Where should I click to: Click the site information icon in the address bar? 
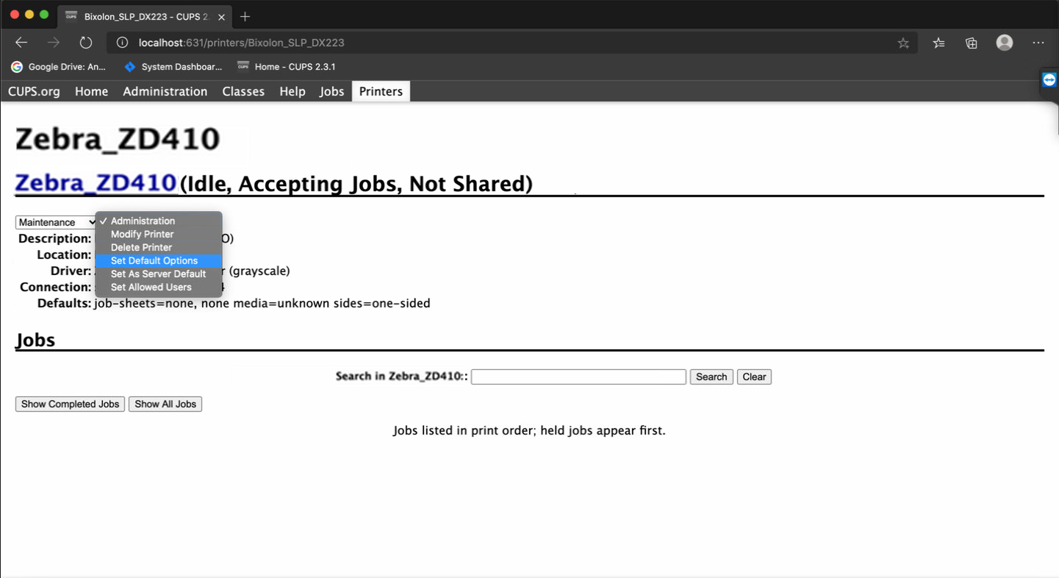point(123,43)
